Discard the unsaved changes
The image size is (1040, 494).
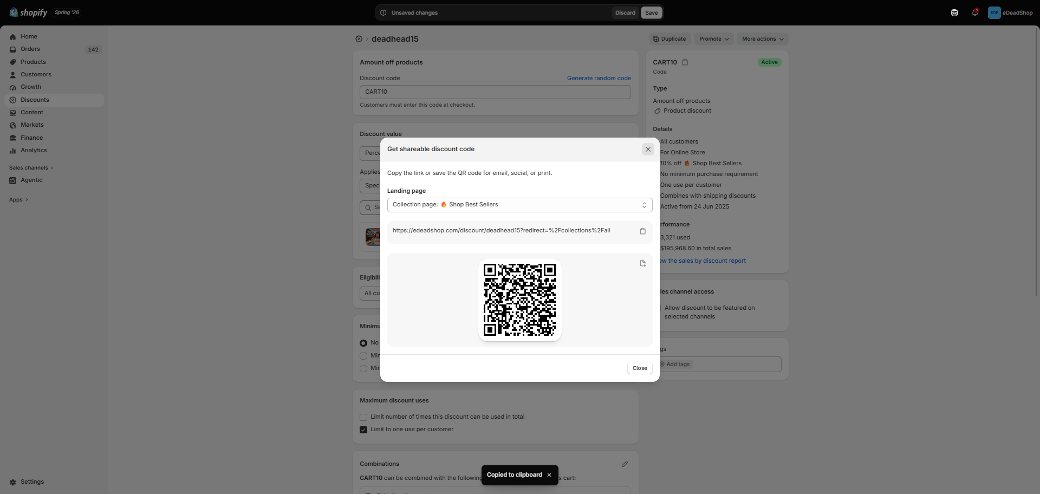[625, 13]
